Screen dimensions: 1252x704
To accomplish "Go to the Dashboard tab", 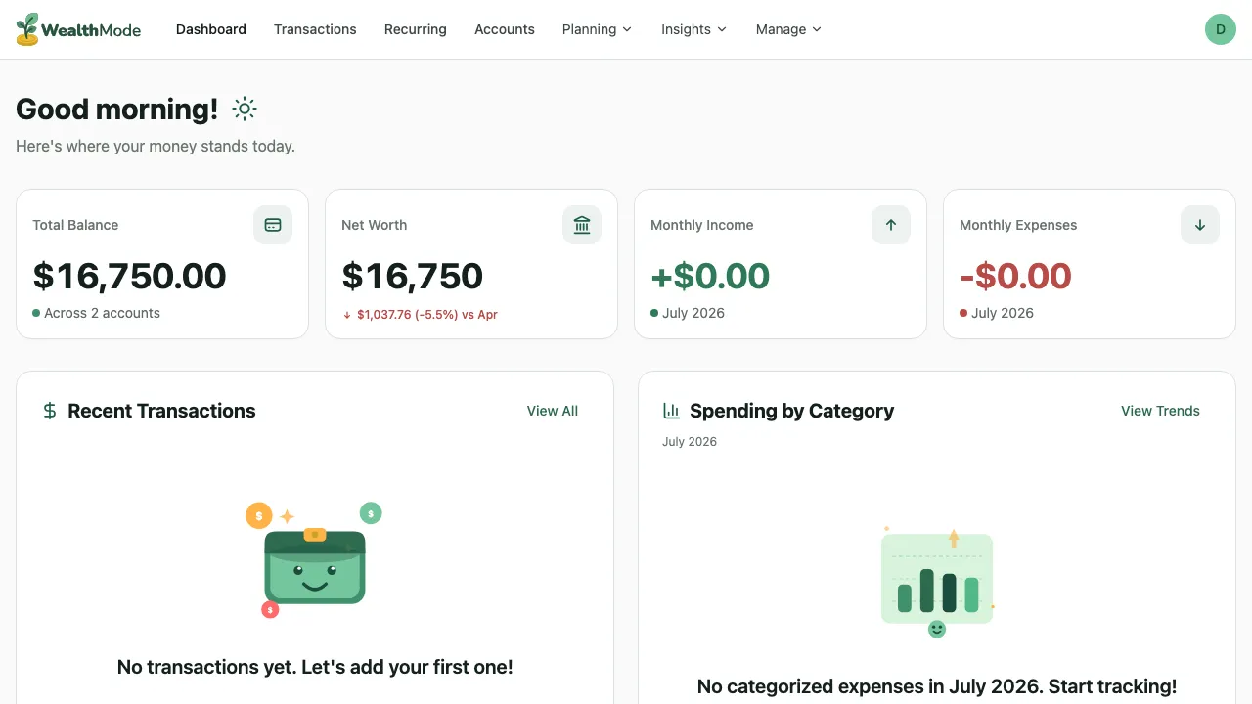I will [x=211, y=29].
